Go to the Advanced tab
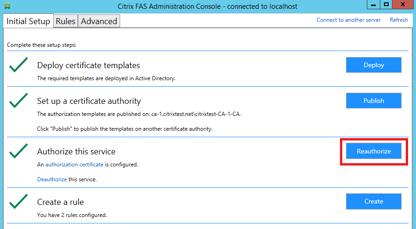Screen dimensions: 416x229 pos(99,21)
